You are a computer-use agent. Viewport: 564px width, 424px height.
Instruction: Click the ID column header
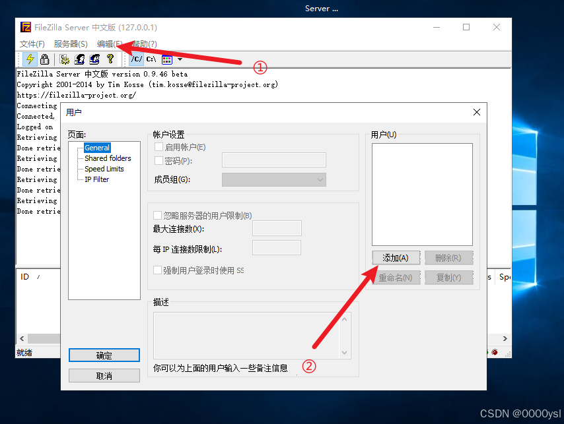pos(25,277)
